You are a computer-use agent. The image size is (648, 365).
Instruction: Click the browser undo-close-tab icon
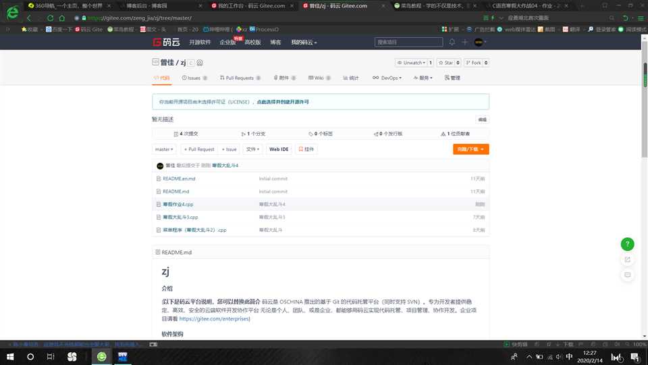pos(626,18)
